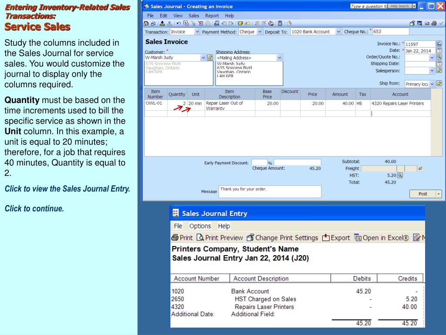Click Open in Excel in journal entry toolbar
Screen dimensions: 446x335
tap(382, 238)
